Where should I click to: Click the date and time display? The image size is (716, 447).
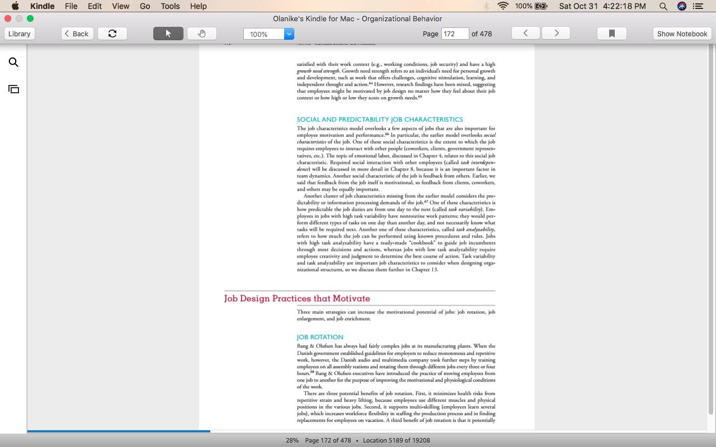(x=602, y=6)
